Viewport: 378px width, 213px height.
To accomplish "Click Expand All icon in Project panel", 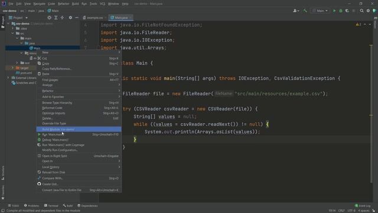I will pyautogui.click(x=56, y=18).
